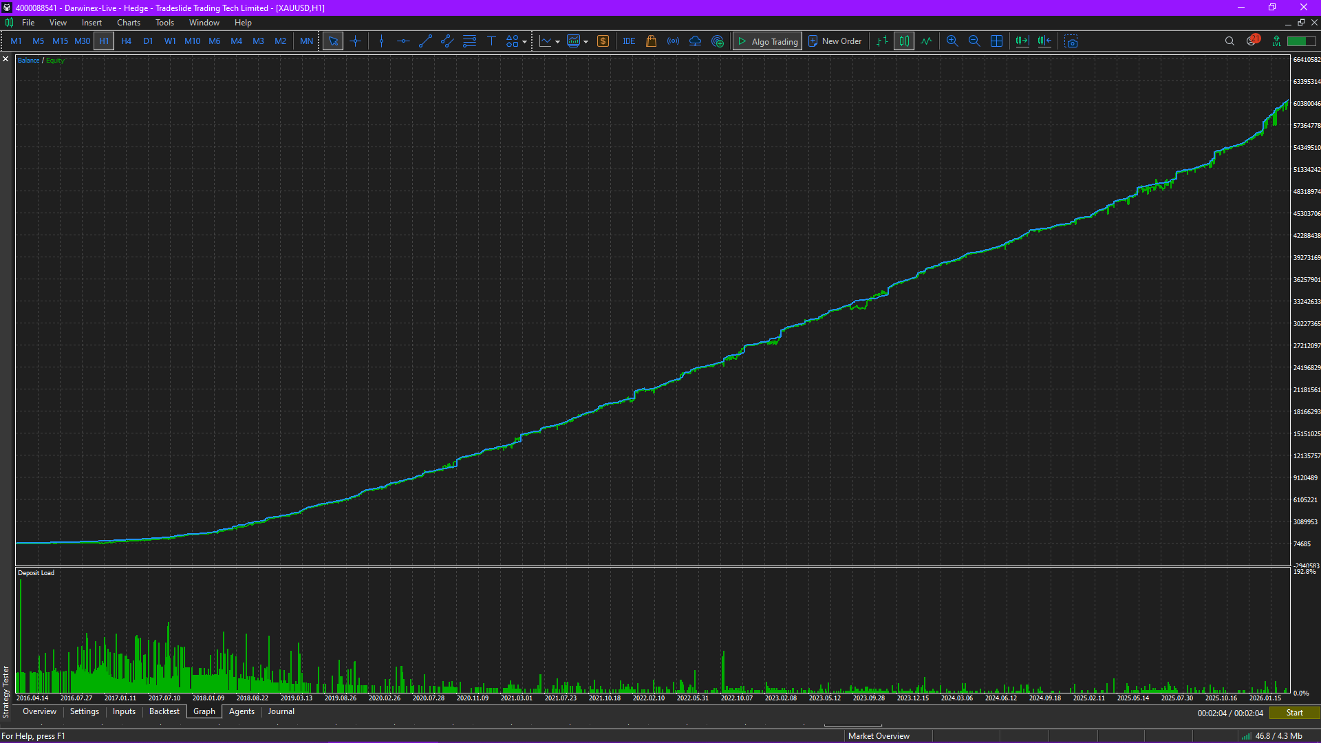Select the H4 timeframe
This screenshot has width=1321, height=743.
126,41
